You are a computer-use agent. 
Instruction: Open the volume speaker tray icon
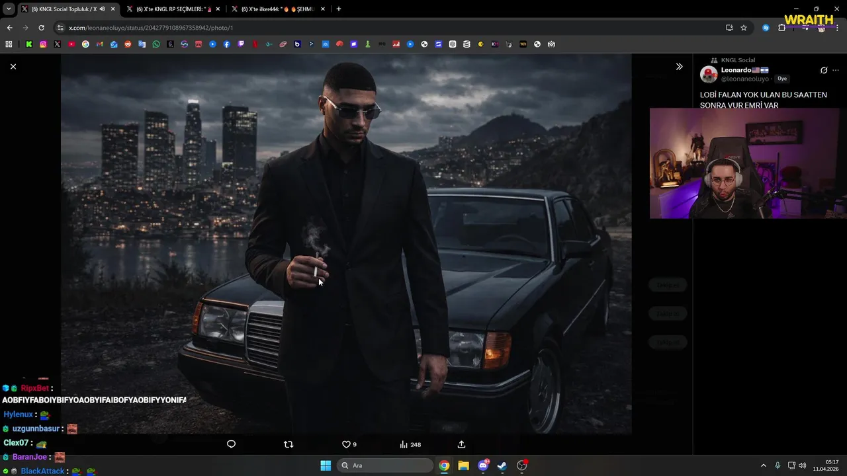pos(803,465)
